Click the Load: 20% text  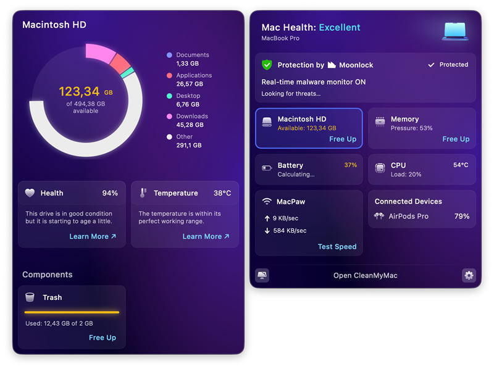coord(406,175)
